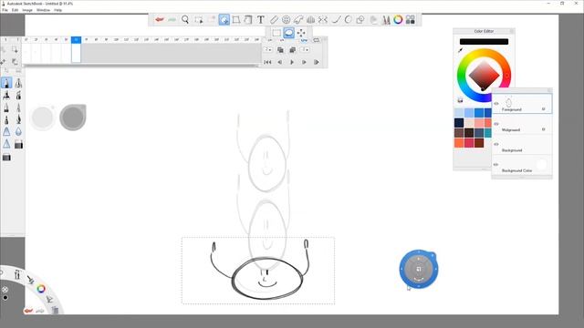Toggle the highlighted flipbook option above playback
Image resolution: width=584 pixels, height=328 pixels.
pyautogui.click(x=304, y=40)
